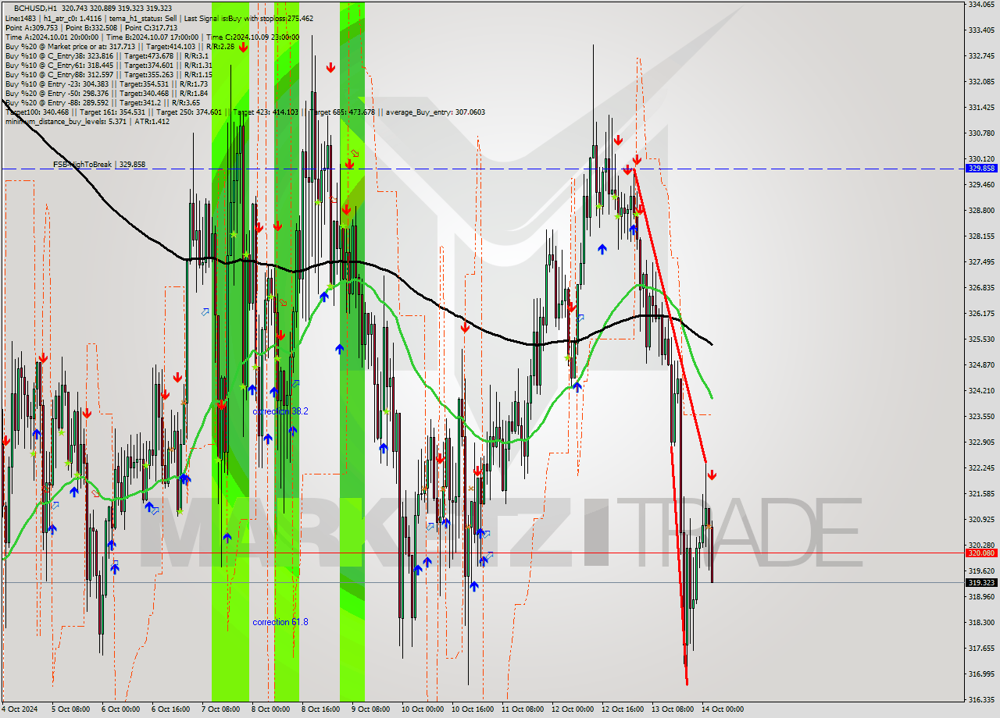The height and width of the screenshot is (718, 1000).
Task: Click the 'C_Entry88: 312.597' buy line
Action: (109, 74)
